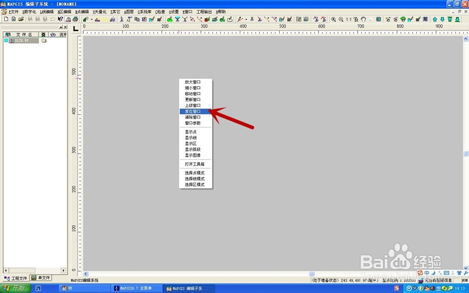469x293 pixels.
Task: Open the 系统库 menu
Action: [144, 12]
